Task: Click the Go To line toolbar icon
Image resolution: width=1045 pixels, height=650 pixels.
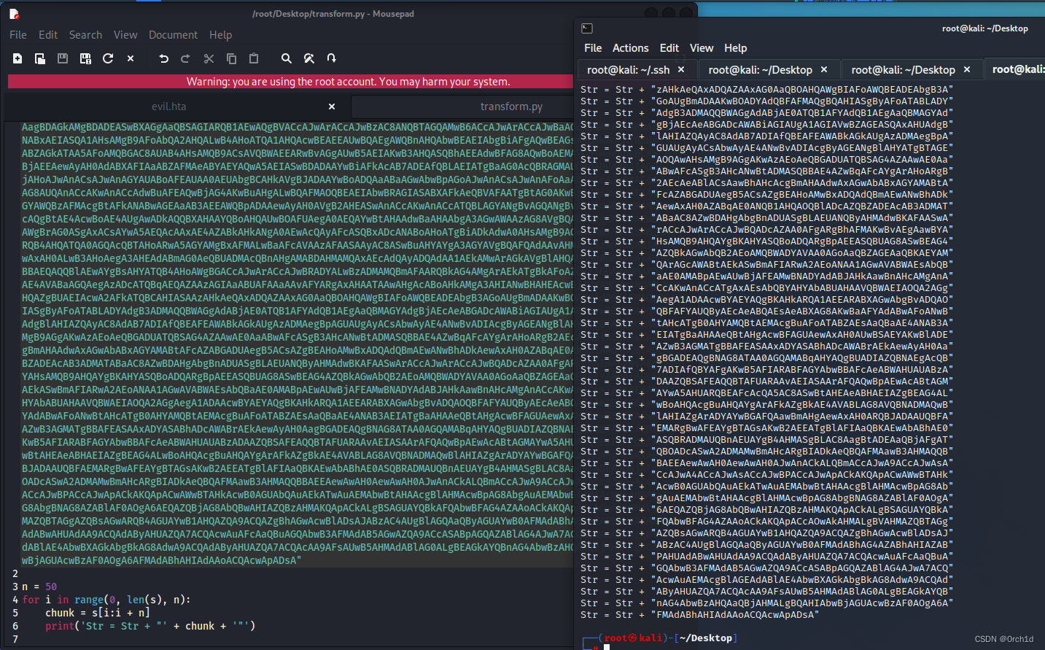Action: pos(332,58)
